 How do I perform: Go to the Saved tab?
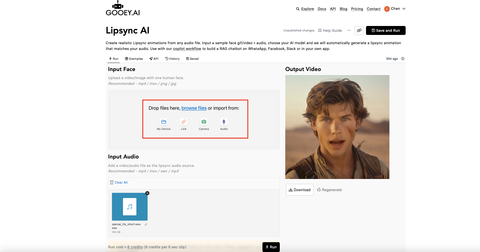(x=192, y=59)
